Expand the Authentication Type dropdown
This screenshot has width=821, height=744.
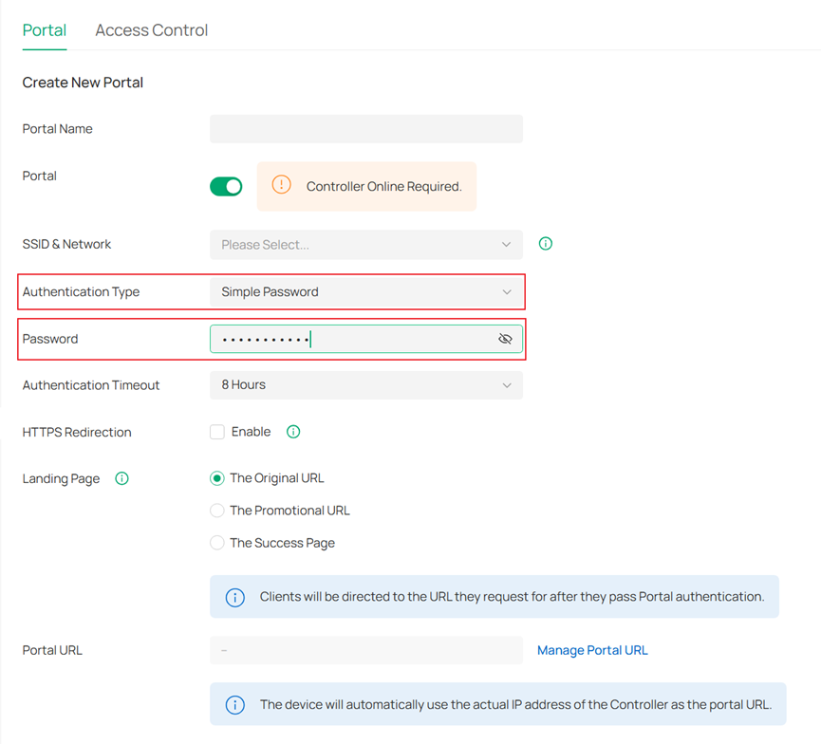365,291
